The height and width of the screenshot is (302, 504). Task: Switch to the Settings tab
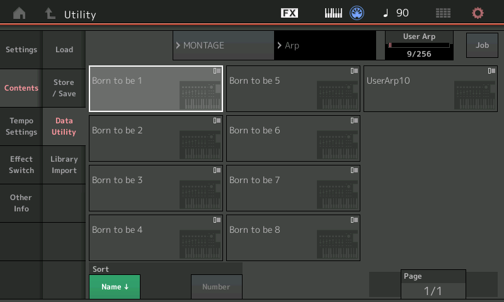[x=21, y=50]
